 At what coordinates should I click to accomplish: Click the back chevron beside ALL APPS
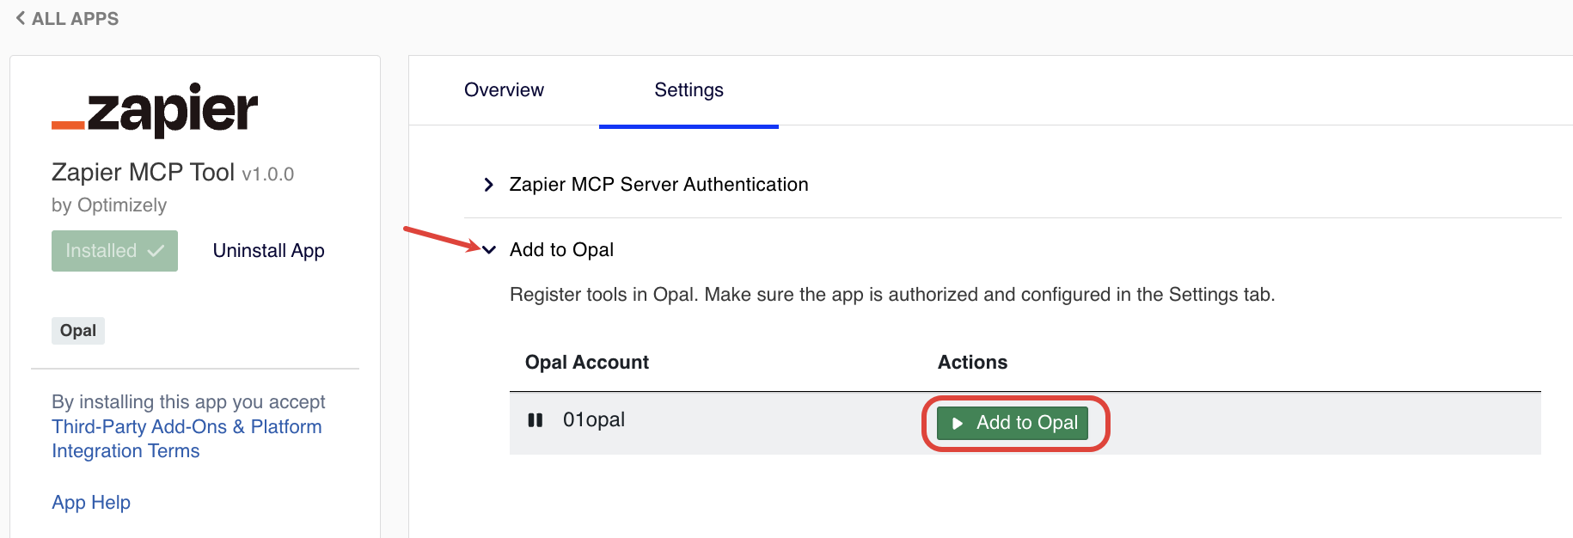pos(21,18)
